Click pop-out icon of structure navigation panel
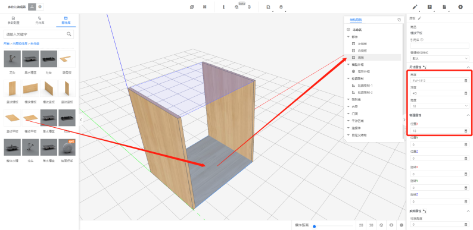 399,20
